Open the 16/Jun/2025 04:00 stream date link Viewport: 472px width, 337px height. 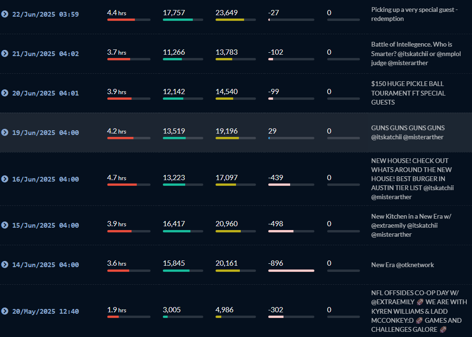click(46, 179)
